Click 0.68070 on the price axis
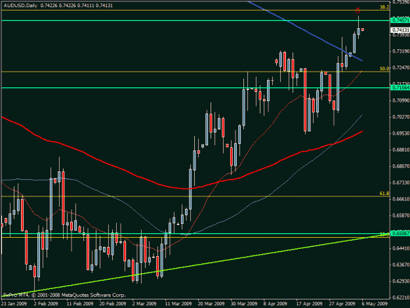410x308 pixels. (401, 166)
